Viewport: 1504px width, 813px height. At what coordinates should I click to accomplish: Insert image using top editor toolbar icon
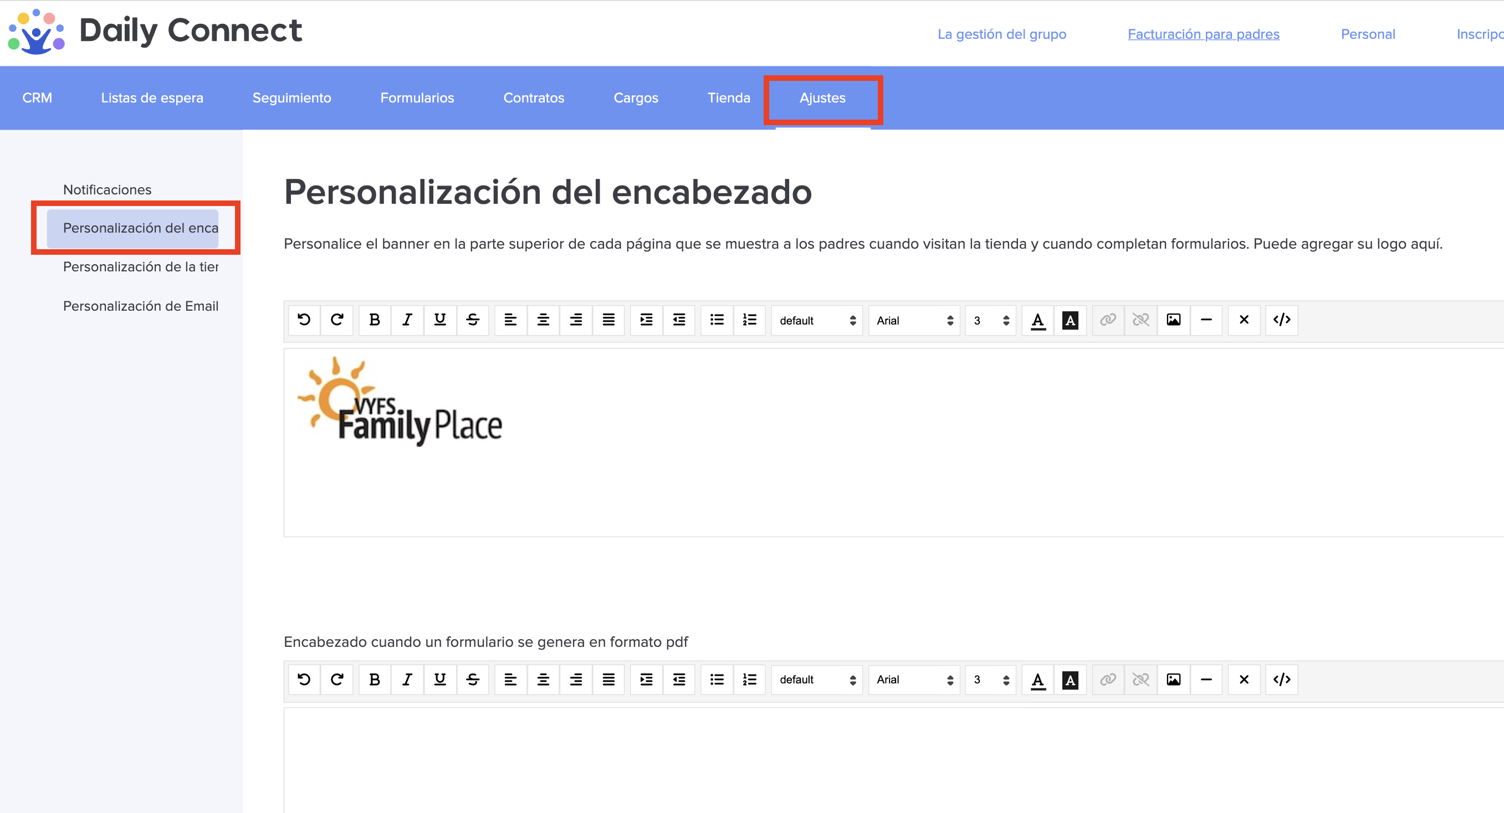(1173, 320)
